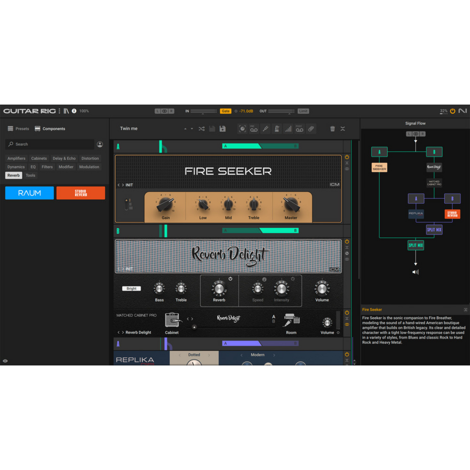Image resolution: width=470 pixels, height=470 pixels.
Task: Open the PRE tape deck tool
Action: point(254,129)
